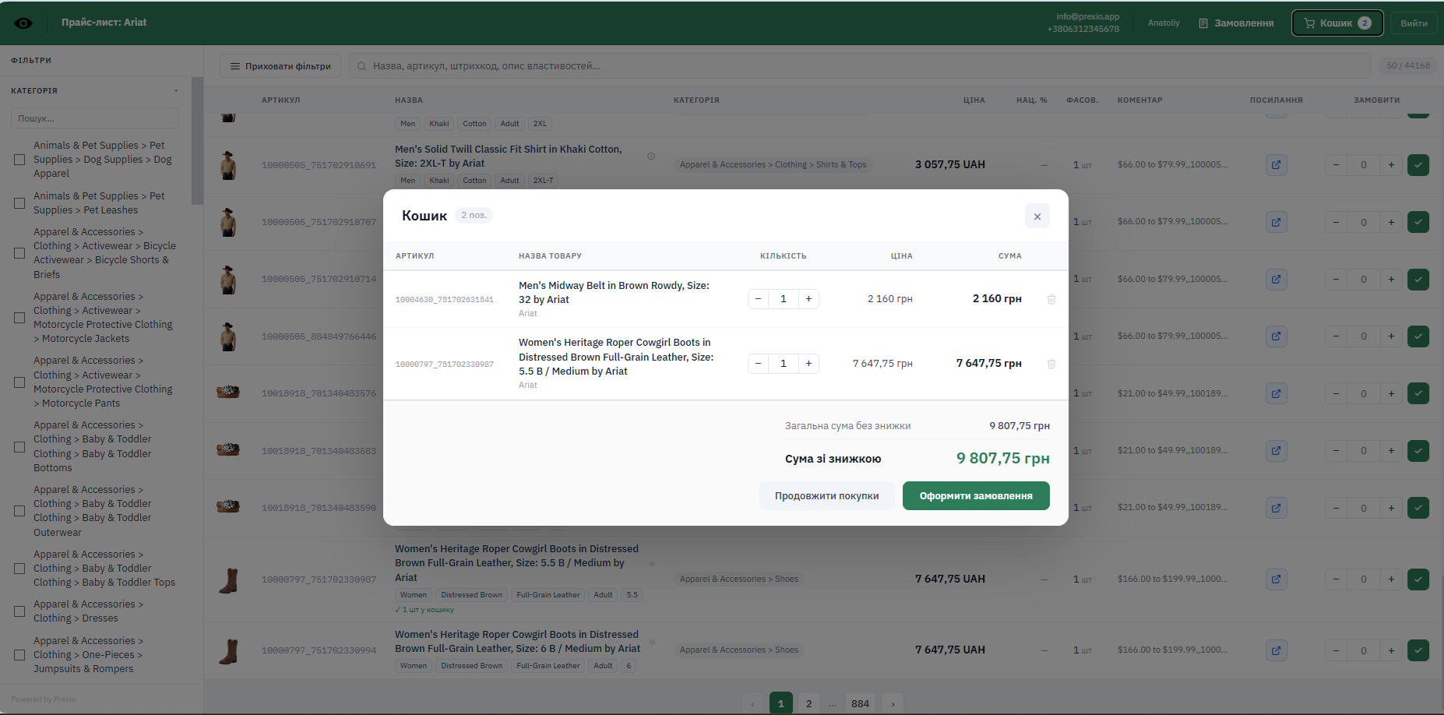
Task: Decrease quantity of Men's Midway Belt
Action: [758, 299]
